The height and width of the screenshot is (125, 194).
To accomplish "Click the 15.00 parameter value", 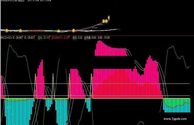I will point(106,38).
